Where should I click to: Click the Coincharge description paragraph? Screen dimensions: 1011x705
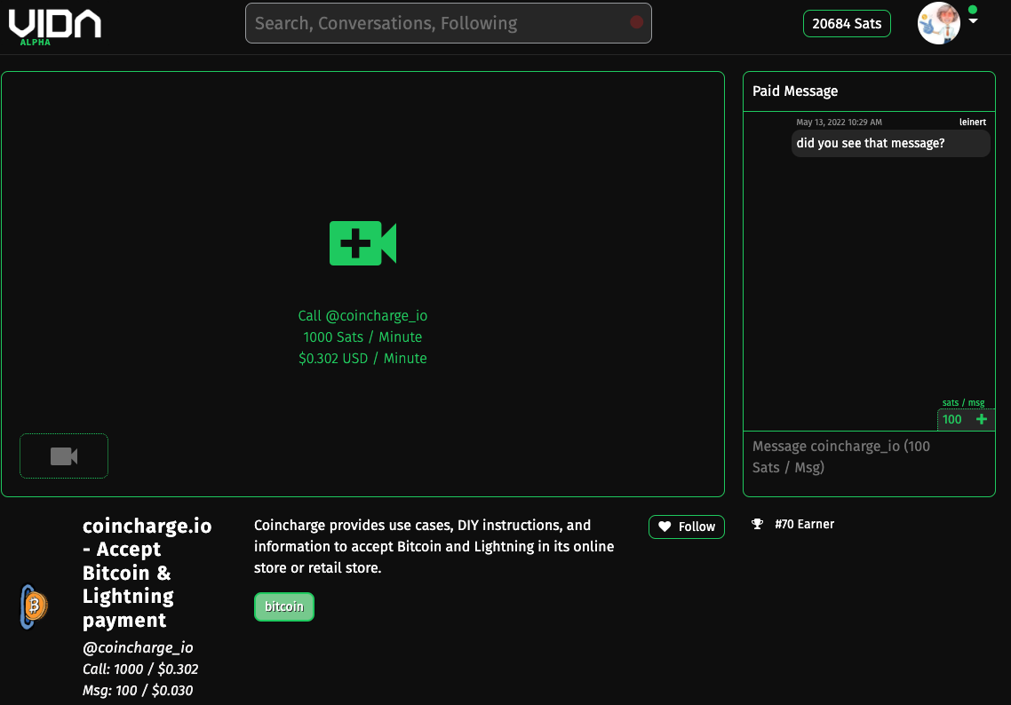click(434, 546)
